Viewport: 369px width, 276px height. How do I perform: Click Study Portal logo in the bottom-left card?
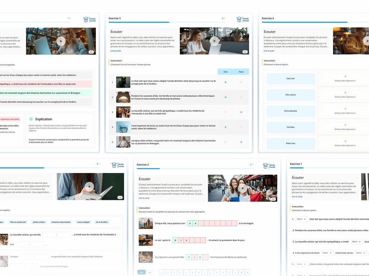point(118,165)
